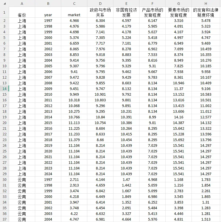The width and height of the screenshot is (221, 222).
Task: Select cell with value 11.012
Action: coord(206,111)
